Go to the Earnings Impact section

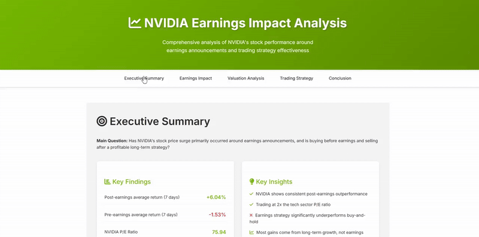click(196, 78)
